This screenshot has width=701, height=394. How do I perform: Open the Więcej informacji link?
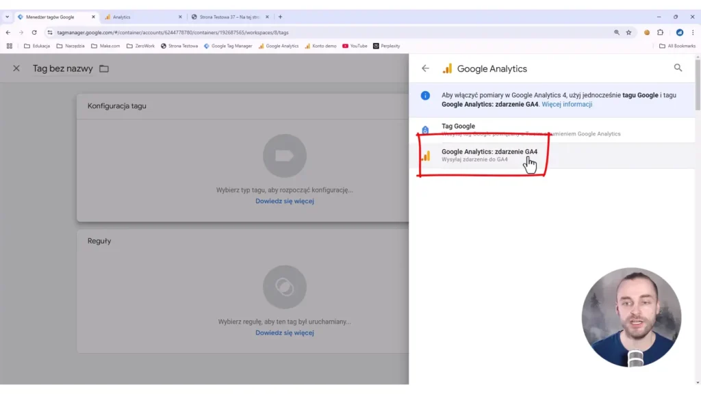(566, 104)
